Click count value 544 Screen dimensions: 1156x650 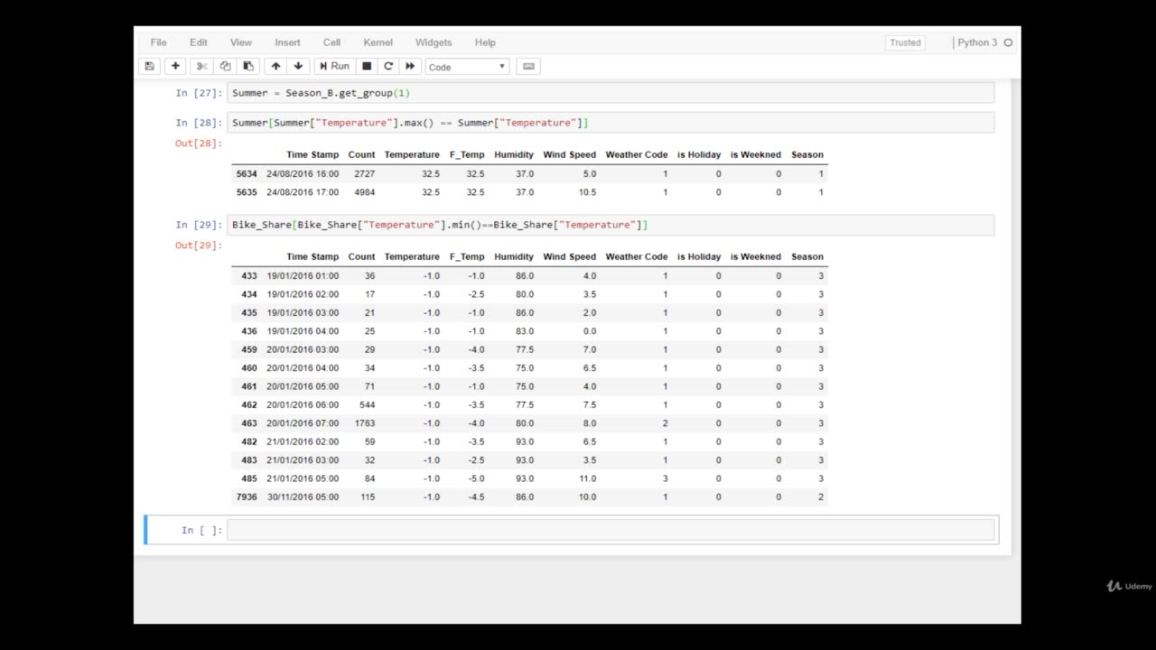click(367, 404)
